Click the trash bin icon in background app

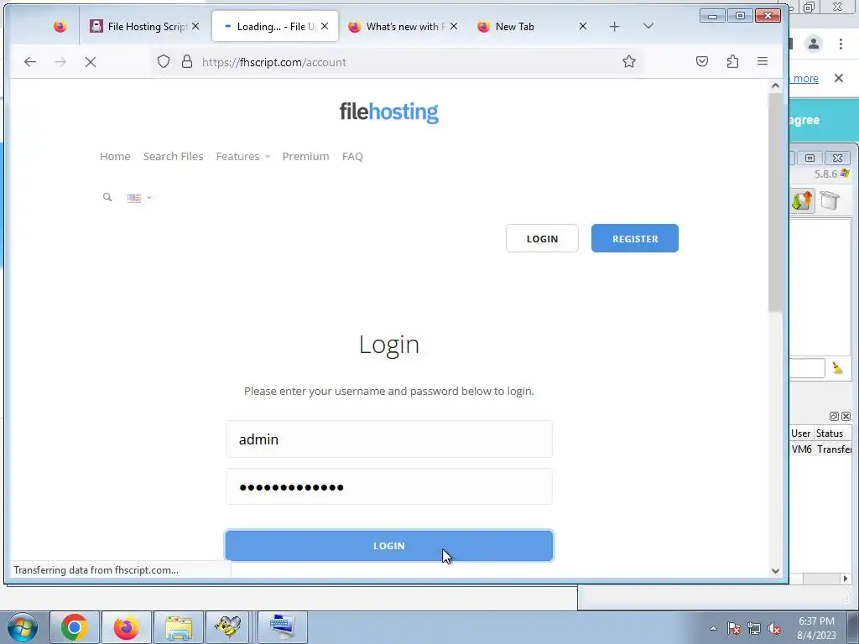click(830, 200)
